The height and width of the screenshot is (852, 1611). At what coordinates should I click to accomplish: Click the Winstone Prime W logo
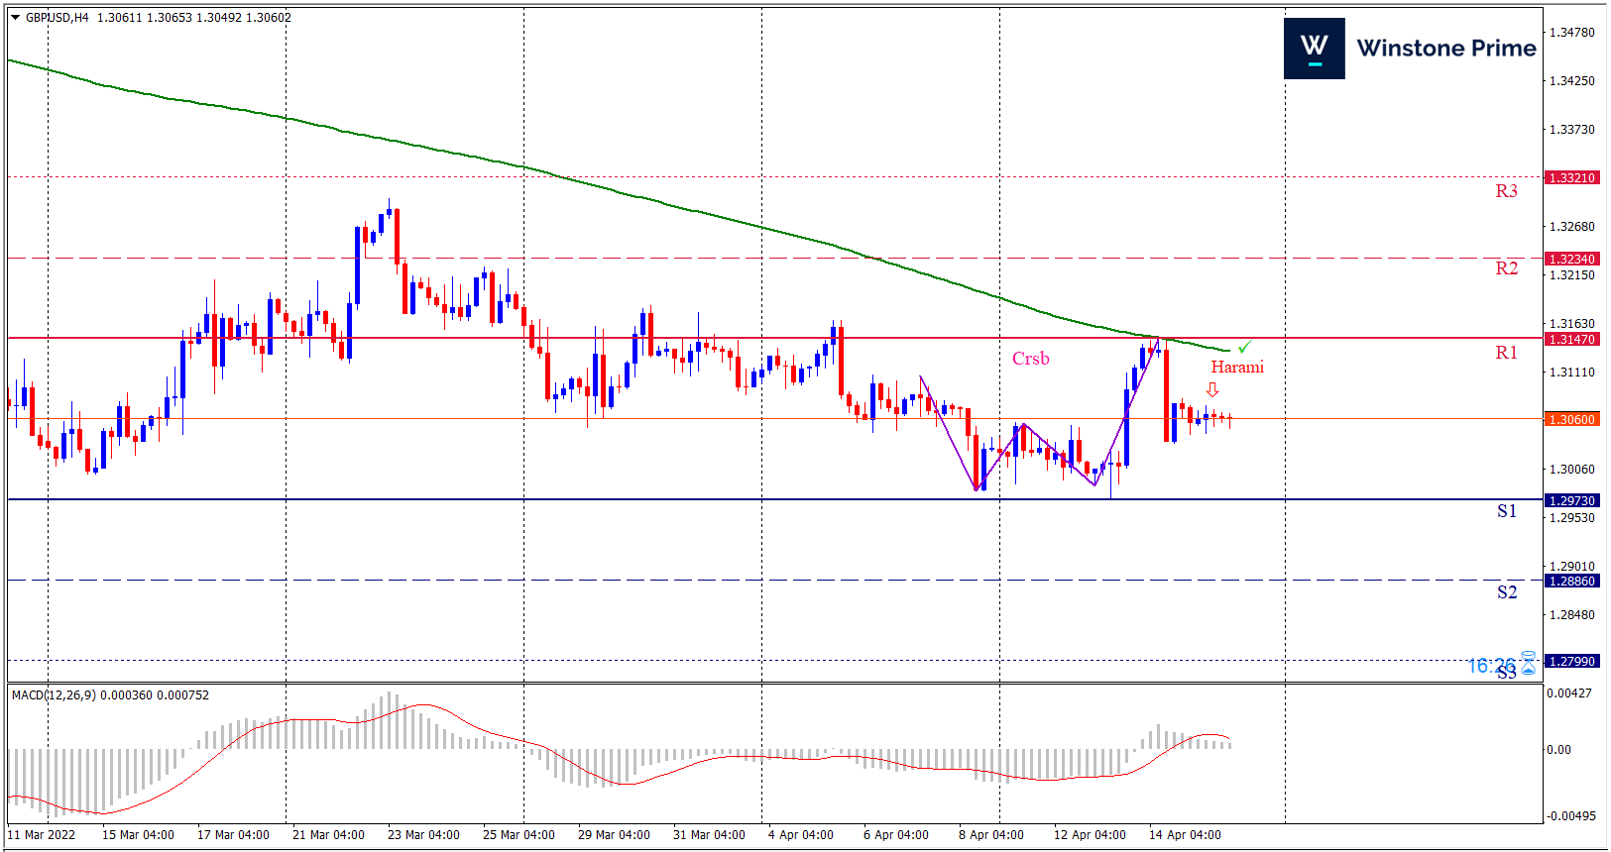click(1314, 49)
